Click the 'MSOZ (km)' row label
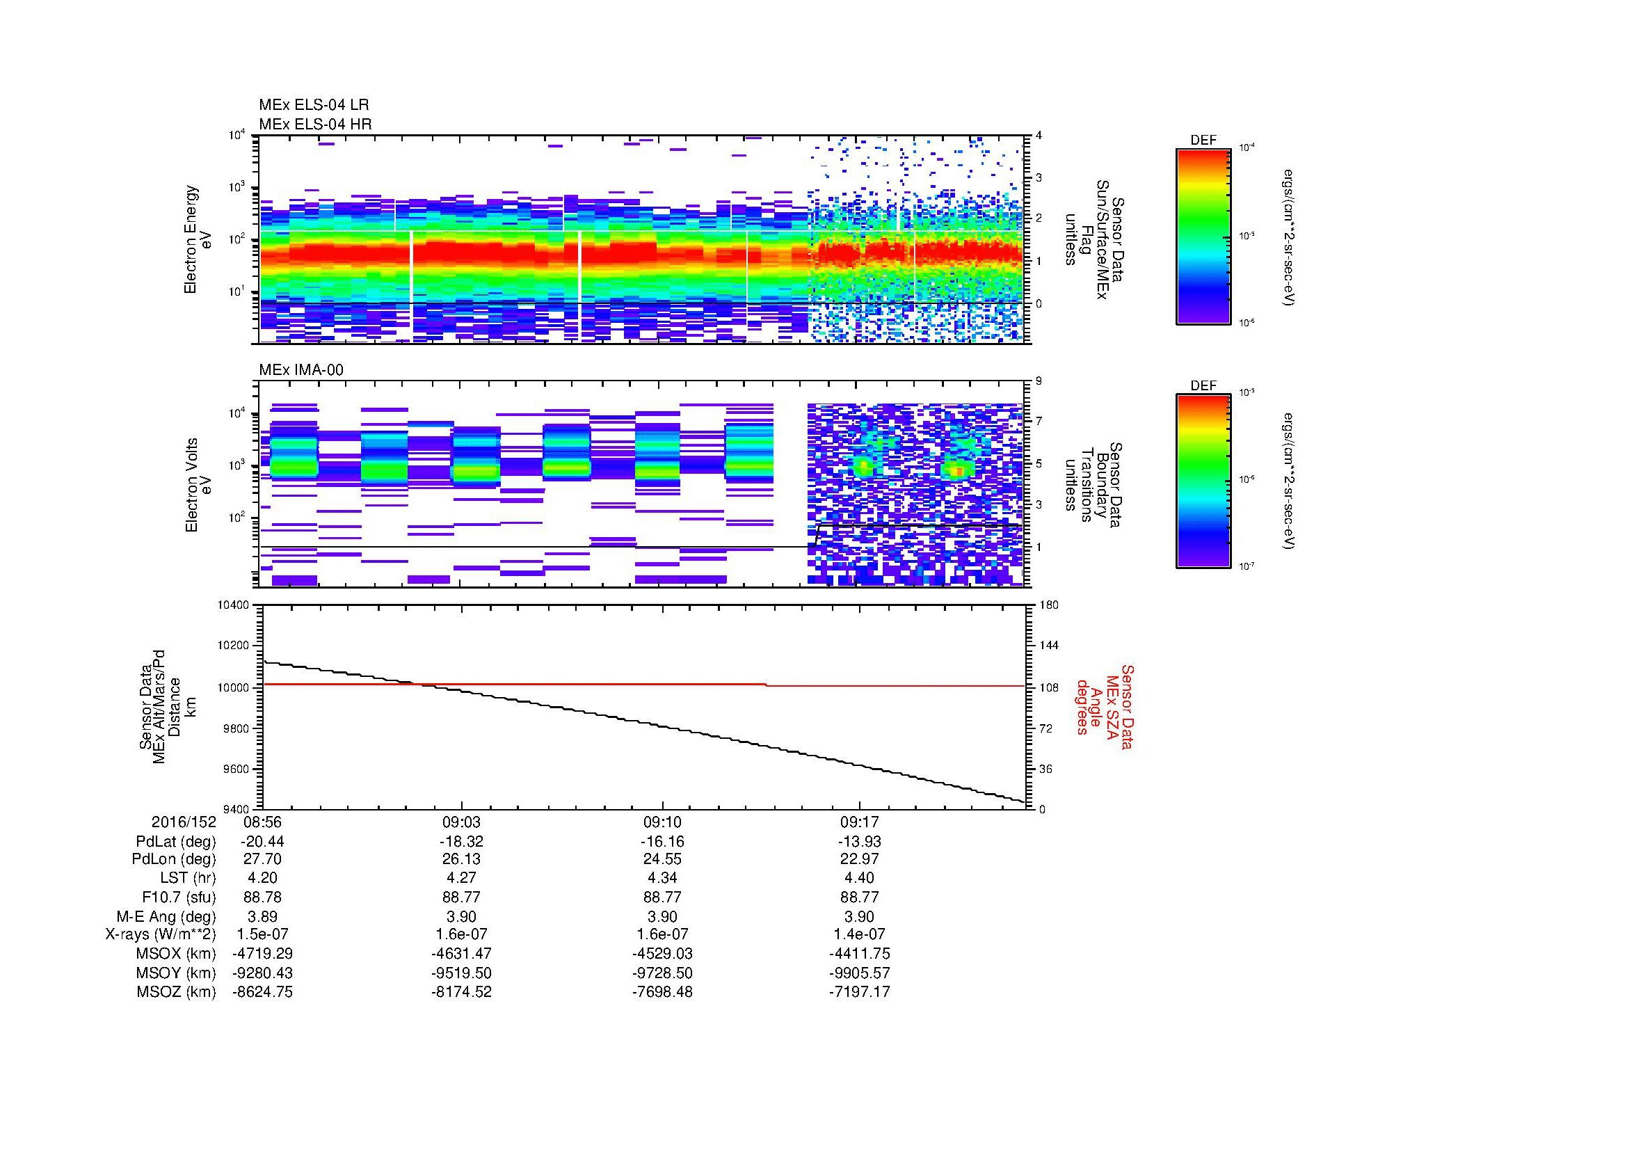Screen dimensions: 1627x1150 176,992
